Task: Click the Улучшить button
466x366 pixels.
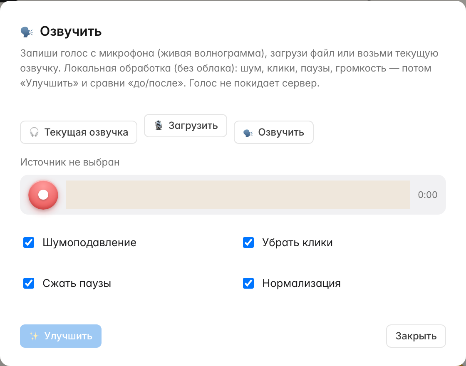Action: click(61, 336)
